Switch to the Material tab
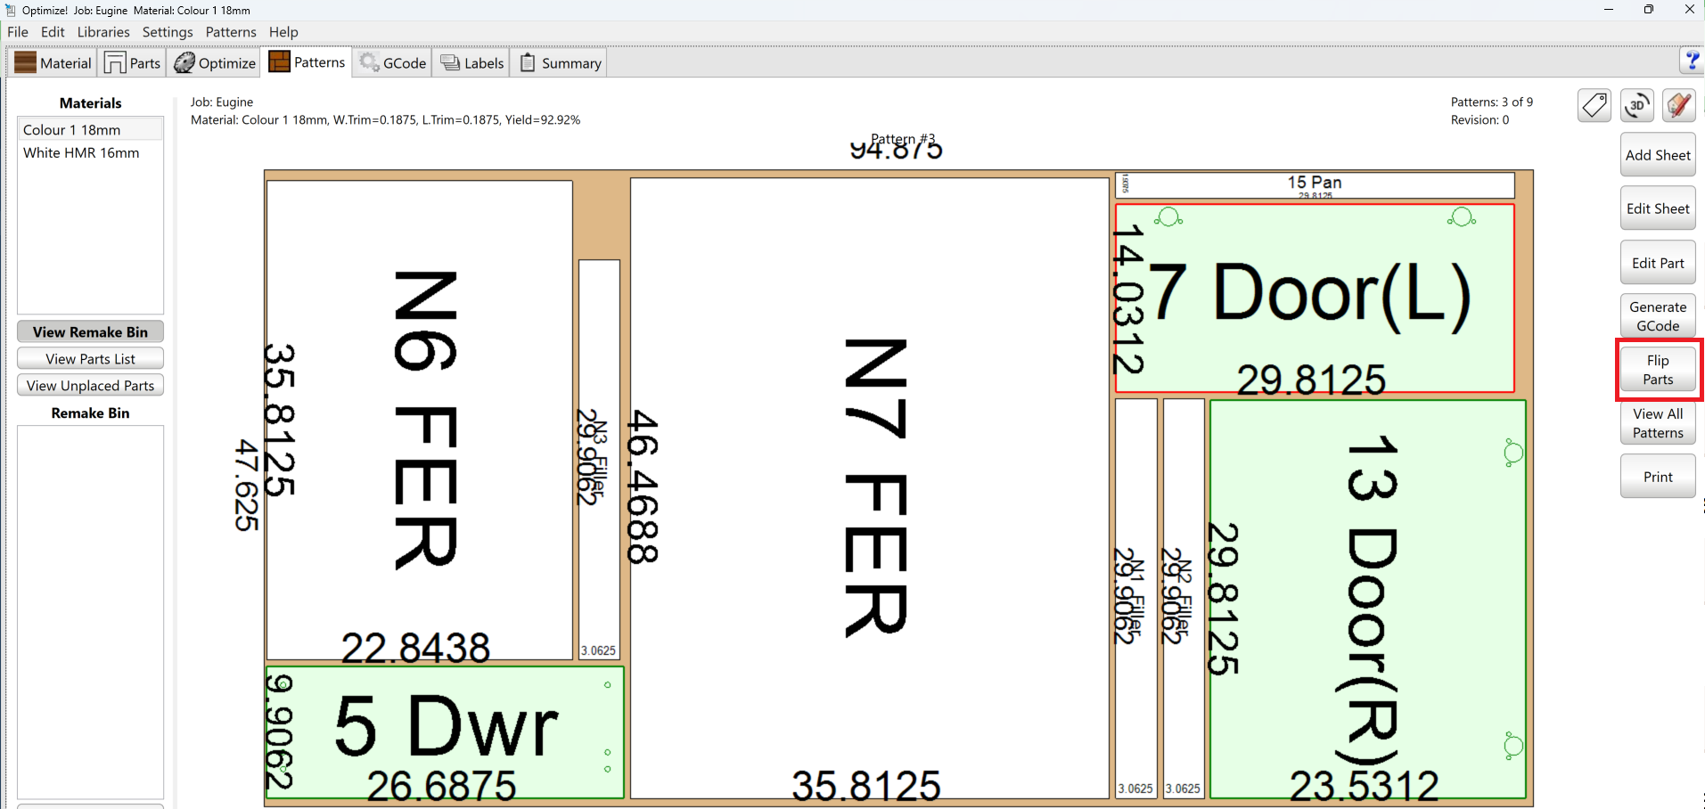 pyautogui.click(x=53, y=63)
